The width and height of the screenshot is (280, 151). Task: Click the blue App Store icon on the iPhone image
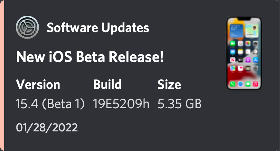click(x=256, y=60)
